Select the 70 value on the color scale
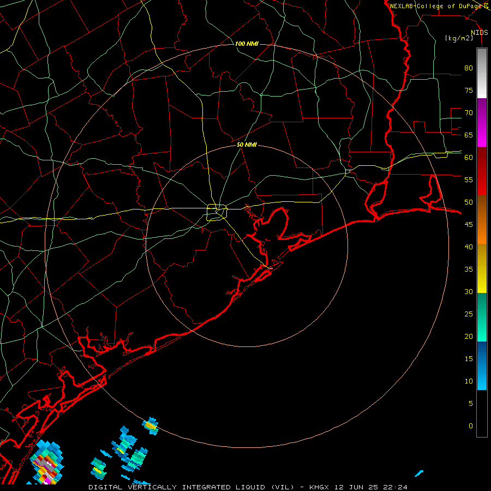Screen dimensions: 491x491 point(469,113)
